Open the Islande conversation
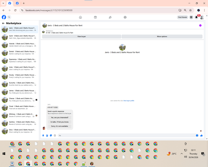208x167 pixels. click(20, 45)
